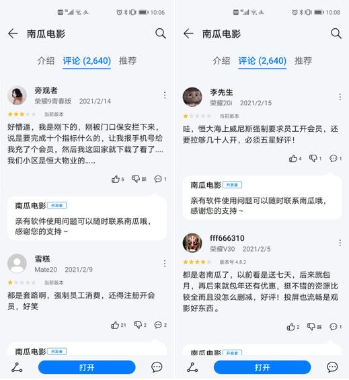Expand the three-dot menu on fff666310's review
Image resolution: width=349 pixels, height=380 pixels.
340,243
